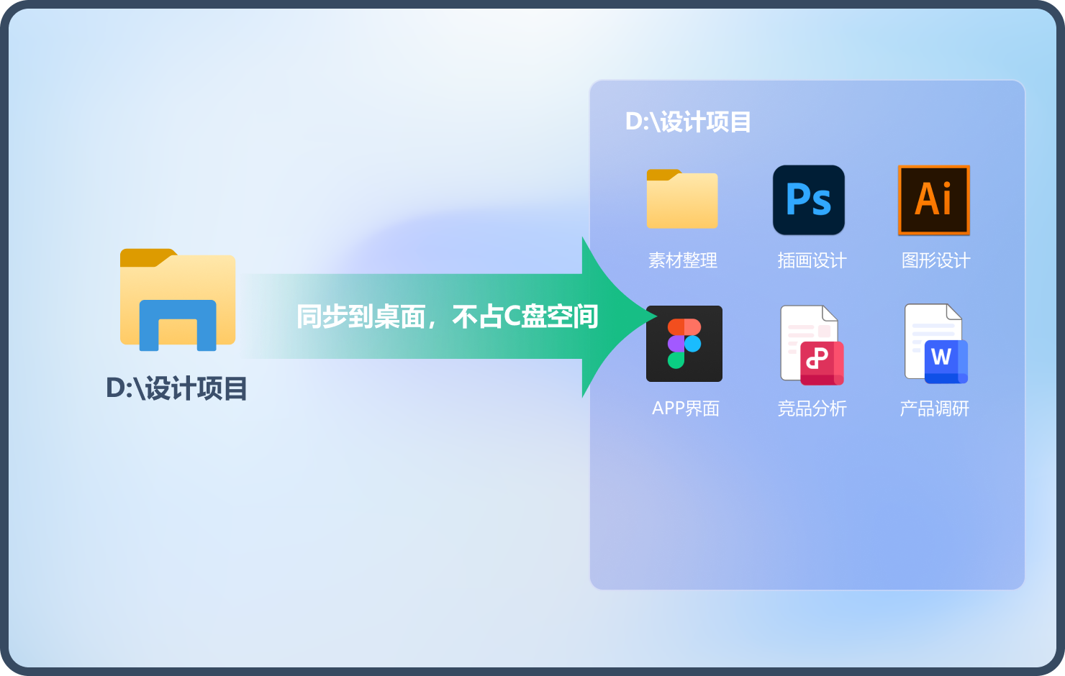Select the 图形设计 label
This screenshot has height=676, width=1065.
[x=935, y=260]
